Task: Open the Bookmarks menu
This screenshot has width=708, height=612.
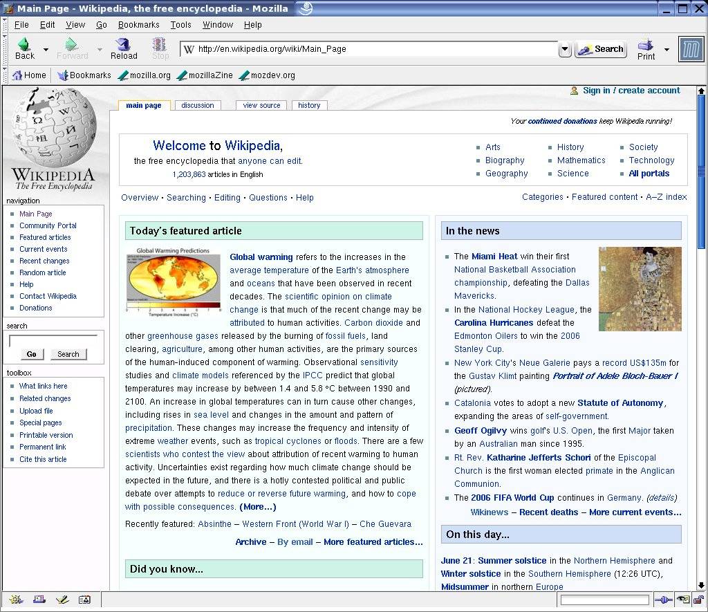Action: (x=138, y=25)
